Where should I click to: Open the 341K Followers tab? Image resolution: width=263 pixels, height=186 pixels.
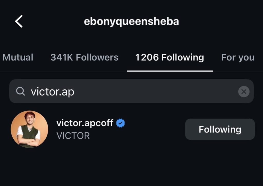(x=84, y=57)
